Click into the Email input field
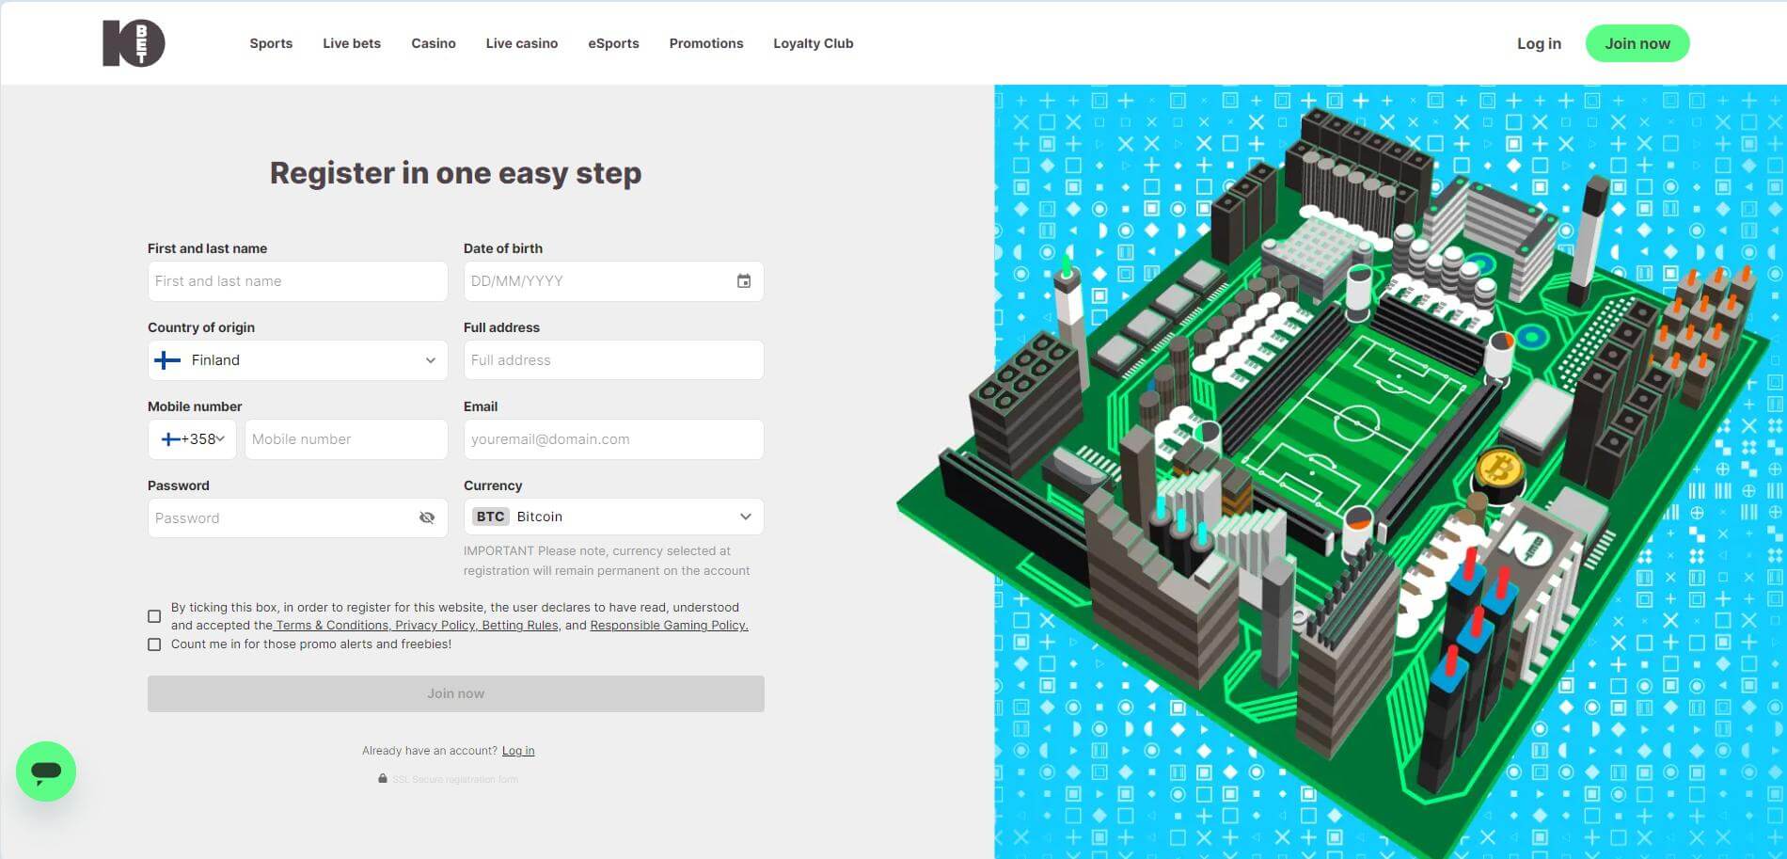1787x859 pixels. point(613,439)
